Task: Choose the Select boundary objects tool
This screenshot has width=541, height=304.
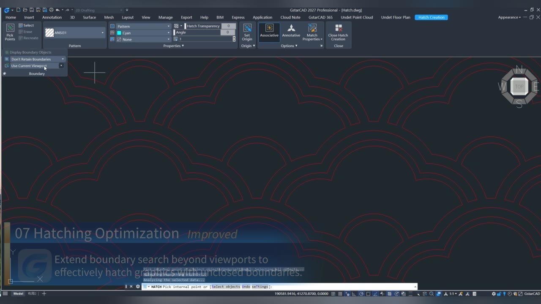Action: (26, 25)
